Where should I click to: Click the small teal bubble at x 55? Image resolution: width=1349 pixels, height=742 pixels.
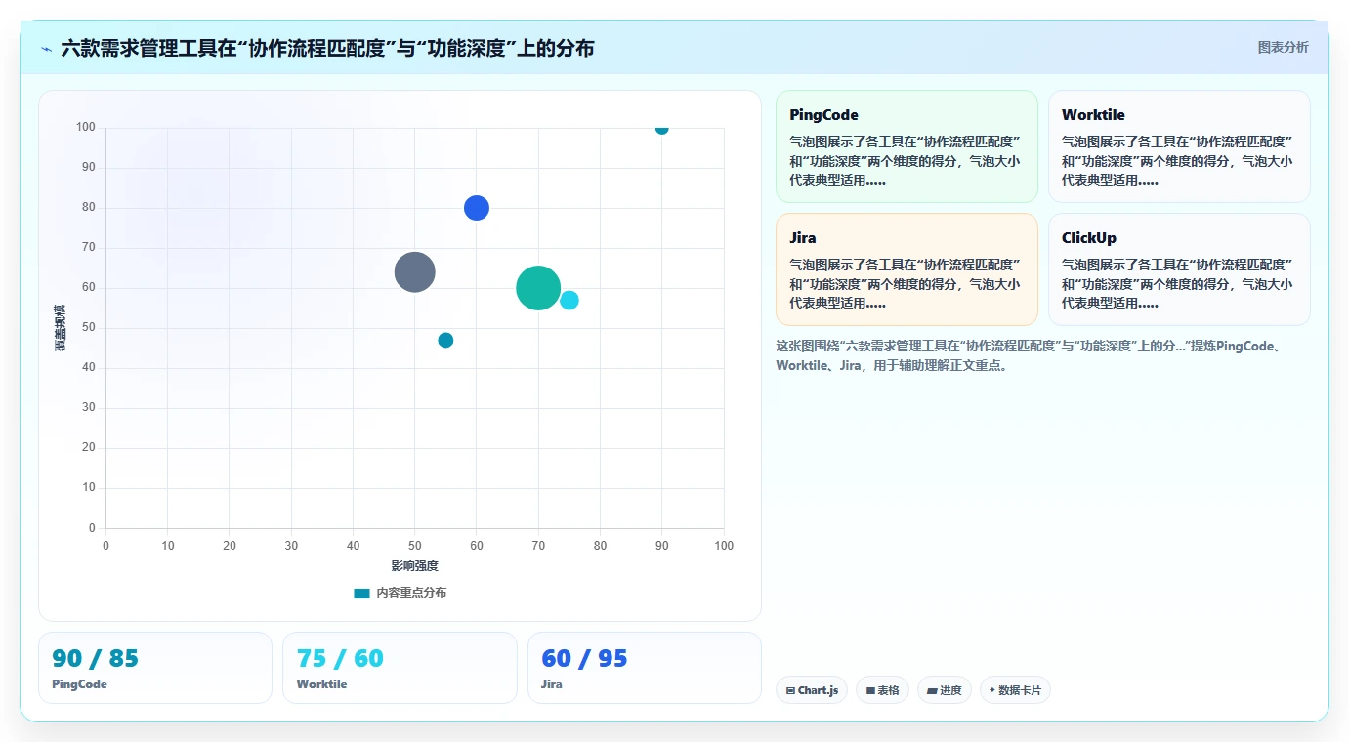click(445, 340)
